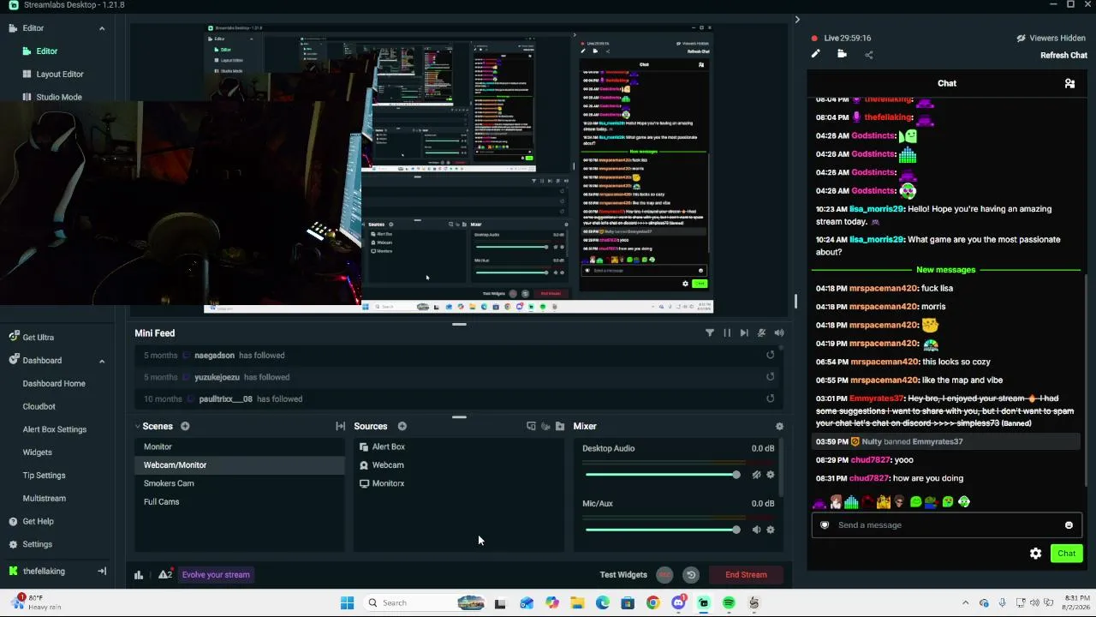
Task: Share the stream with share icon
Action: (x=868, y=55)
